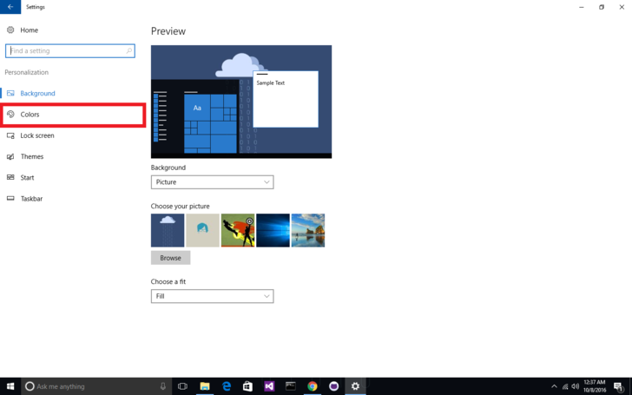Viewport: 632px width, 395px height.
Task: Choose the beige logo picture thumbnail
Action: point(203,230)
